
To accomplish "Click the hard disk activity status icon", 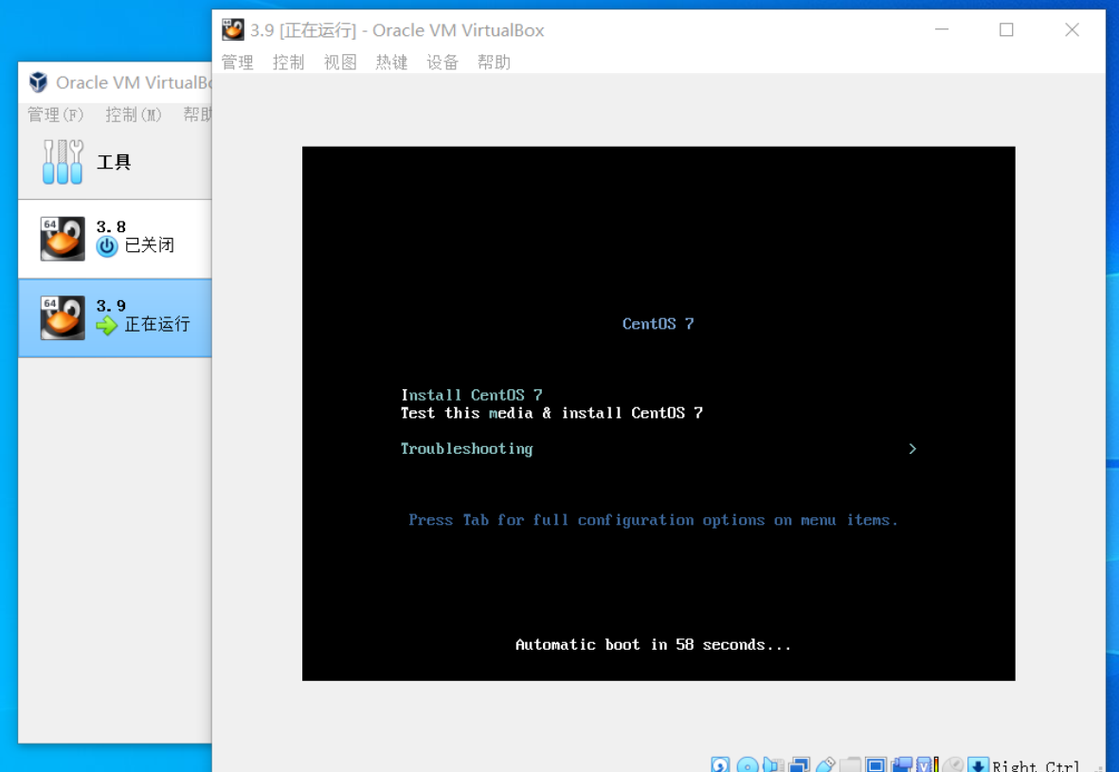I will tap(720, 764).
